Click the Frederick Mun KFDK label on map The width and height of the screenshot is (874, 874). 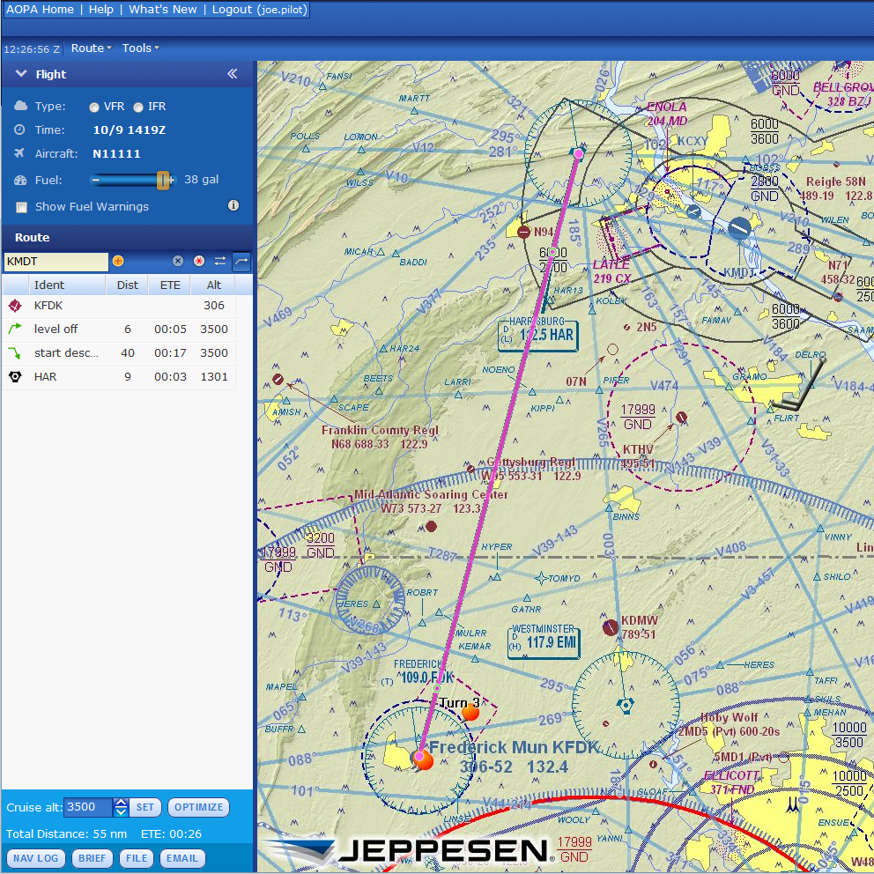[x=514, y=747]
